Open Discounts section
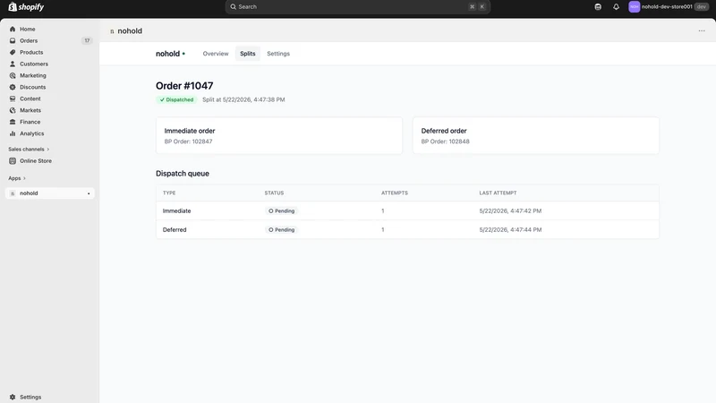The width and height of the screenshot is (716, 403). click(32, 87)
